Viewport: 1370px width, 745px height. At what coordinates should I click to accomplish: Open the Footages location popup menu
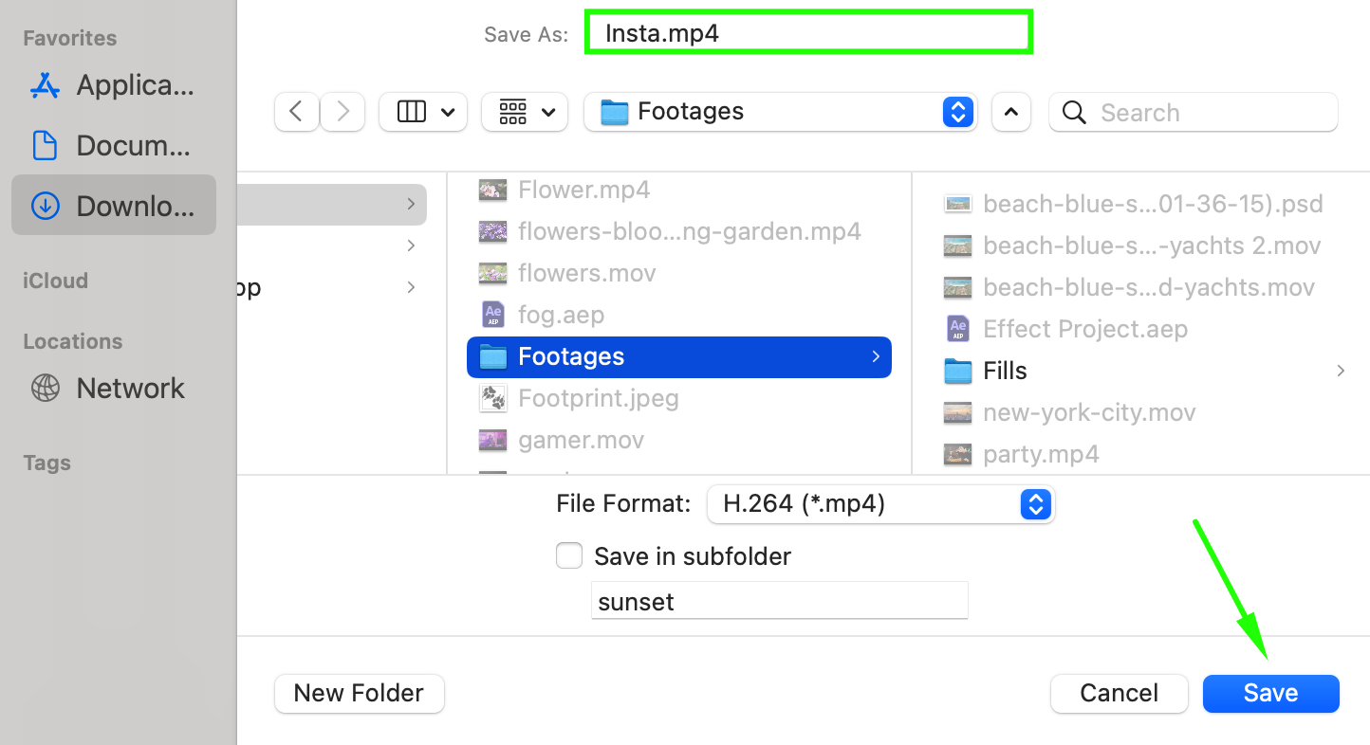(x=780, y=112)
